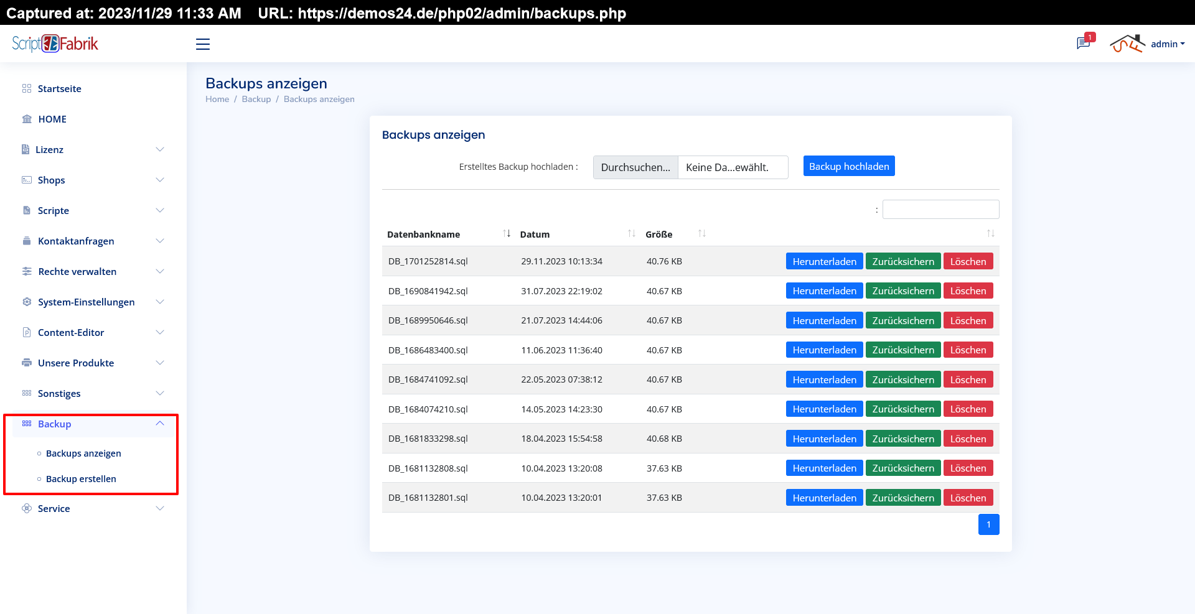Download backup DB_1686483400.sql
This screenshot has width=1195, height=614.
click(x=824, y=350)
